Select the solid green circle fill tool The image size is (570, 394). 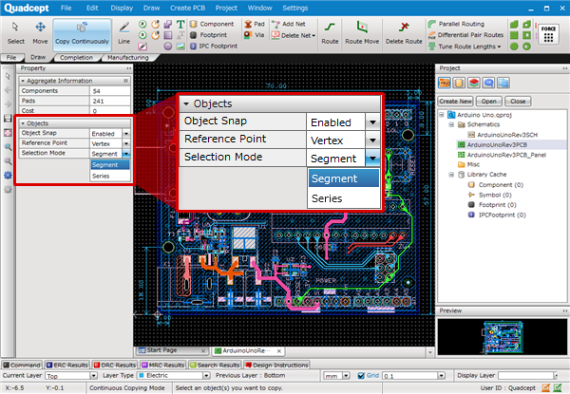[x=514, y=47]
